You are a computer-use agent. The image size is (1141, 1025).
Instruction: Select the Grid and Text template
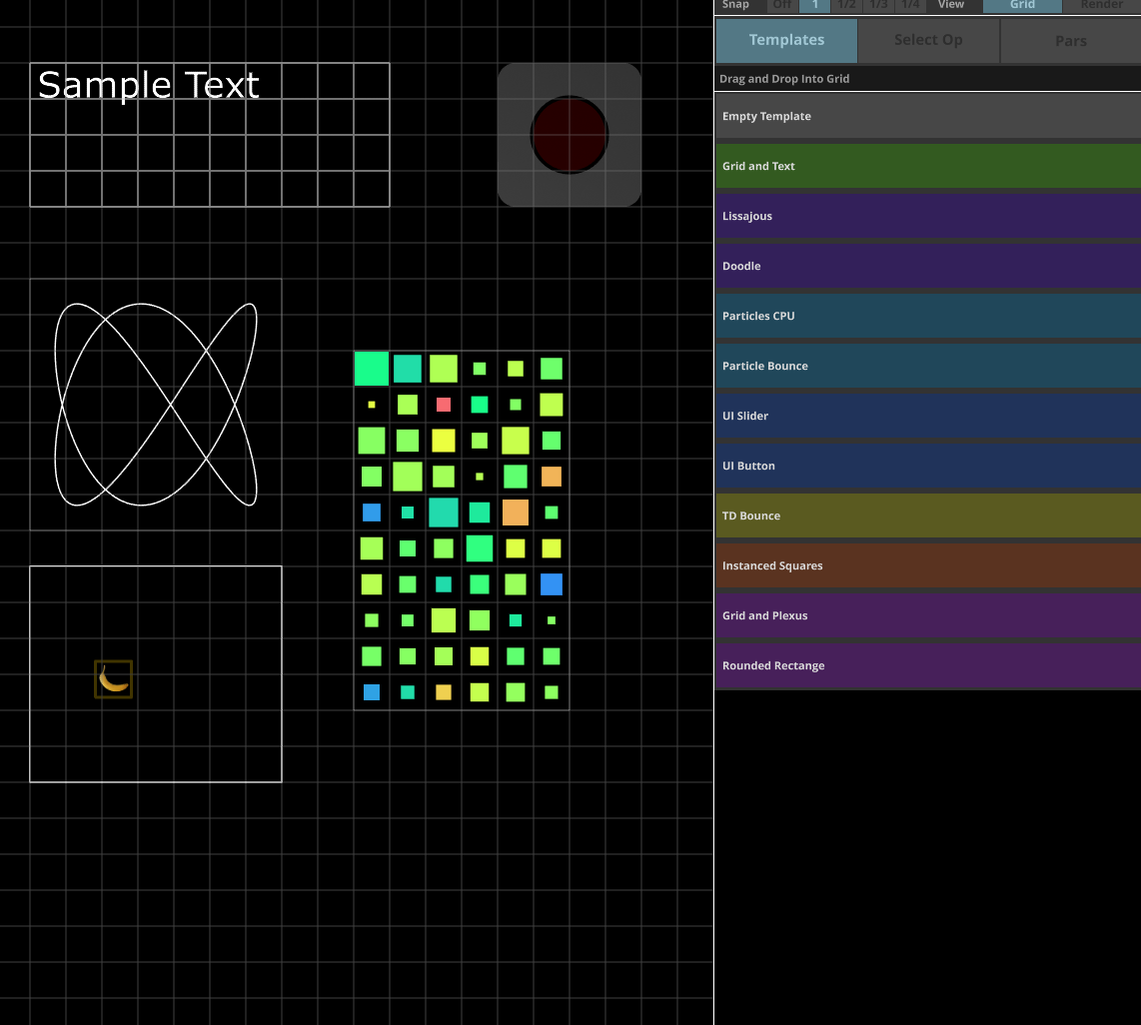pyautogui.click(x=927, y=166)
